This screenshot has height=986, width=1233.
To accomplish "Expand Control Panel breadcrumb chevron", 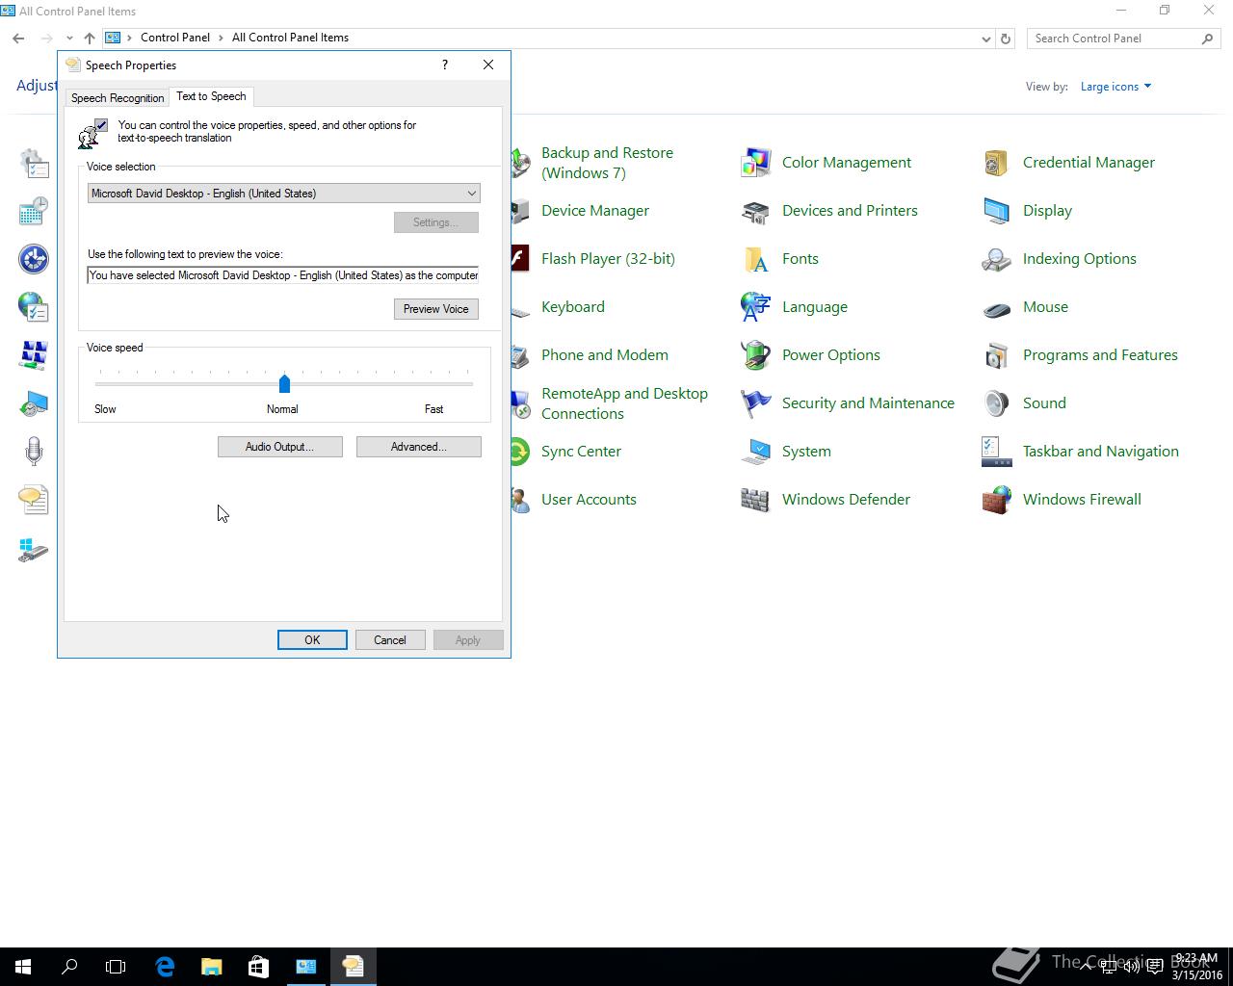I will click(x=221, y=38).
